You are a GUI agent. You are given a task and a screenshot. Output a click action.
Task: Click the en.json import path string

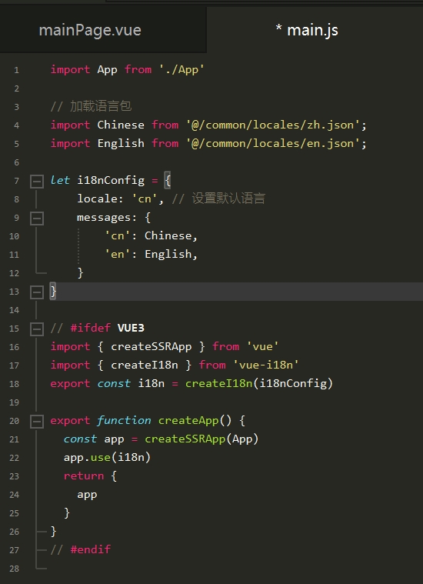[x=273, y=143]
